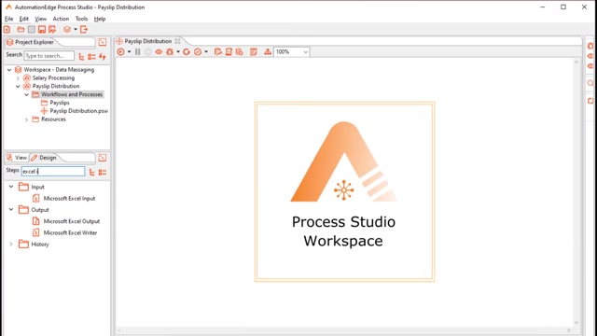This screenshot has width=597, height=336.
Task: Click the Exit door icon in main toolbar
Action: coord(84,29)
